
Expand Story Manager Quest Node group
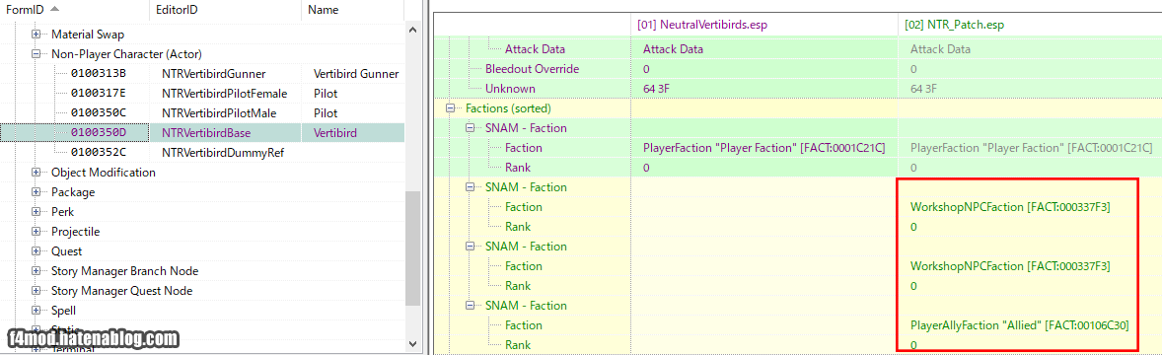point(36,291)
